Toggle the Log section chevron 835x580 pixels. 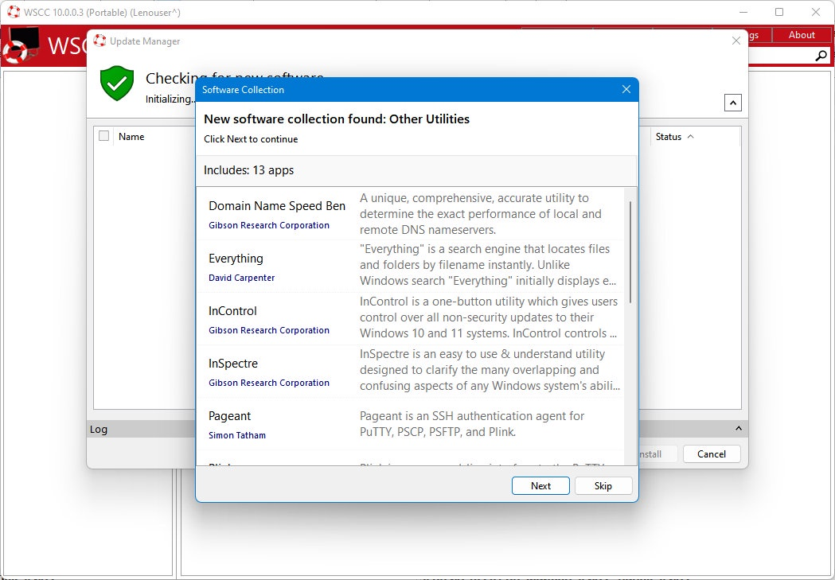pos(738,428)
